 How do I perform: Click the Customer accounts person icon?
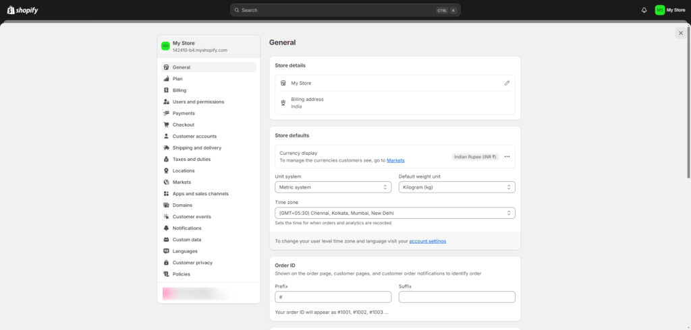166,137
